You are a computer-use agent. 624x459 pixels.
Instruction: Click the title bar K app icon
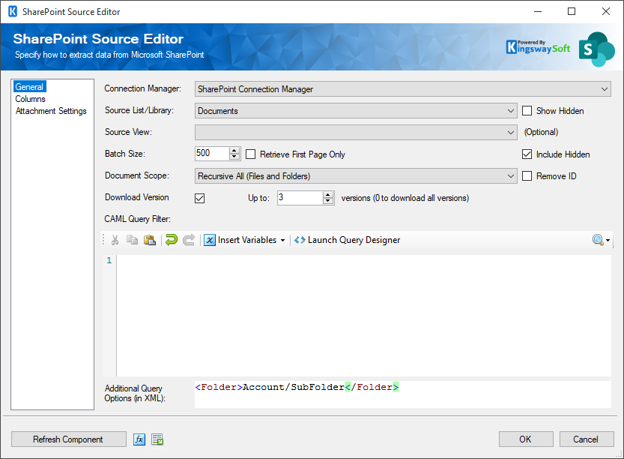[13, 11]
